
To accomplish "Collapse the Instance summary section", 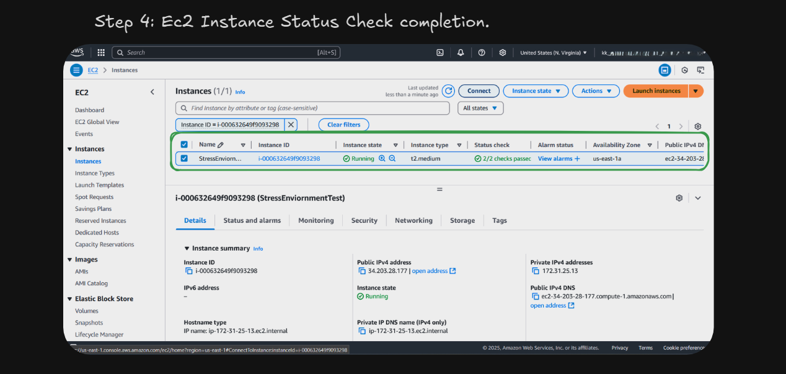I will [187, 248].
